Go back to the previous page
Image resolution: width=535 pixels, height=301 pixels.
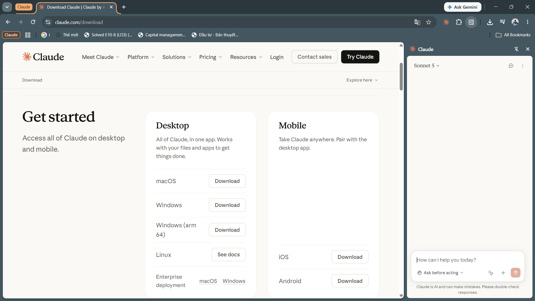(x=8, y=22)
